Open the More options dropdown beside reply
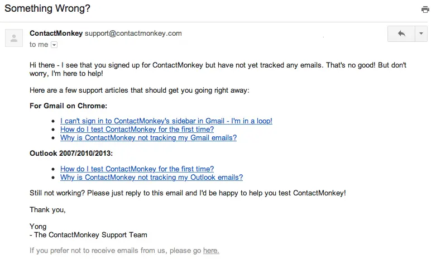 point(421,34)
